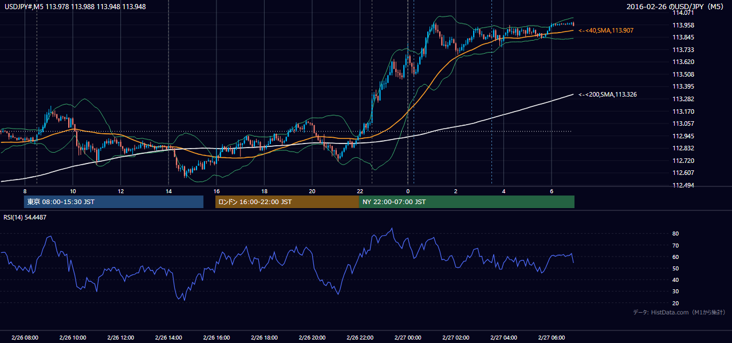
Task: Click the 2/27 02:00 date label
Action: coord(455,338)
